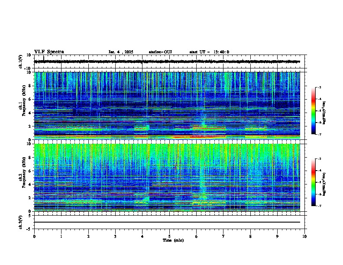Click the "station=OUI" header label
Viewport: 343px width, 265px height.
(x=160, y=52)
